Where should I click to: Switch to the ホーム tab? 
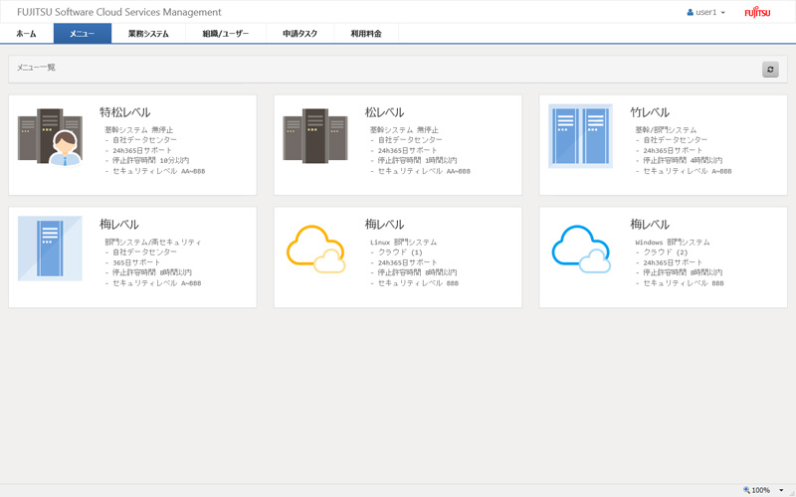point(26,34)
